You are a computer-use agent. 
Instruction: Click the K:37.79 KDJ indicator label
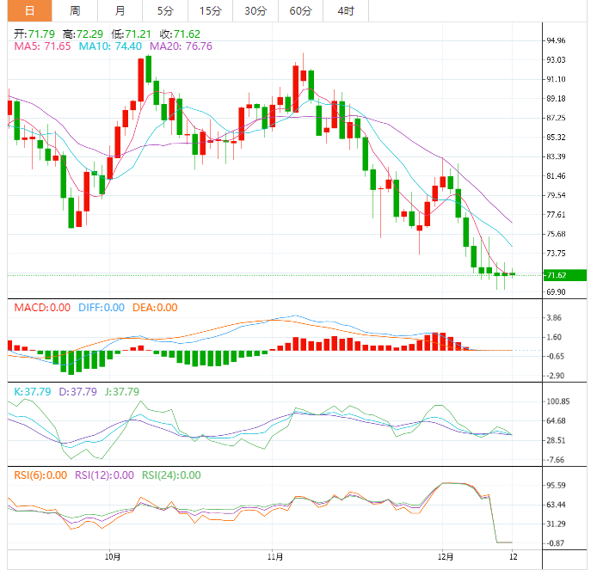[x=32, y=391]
